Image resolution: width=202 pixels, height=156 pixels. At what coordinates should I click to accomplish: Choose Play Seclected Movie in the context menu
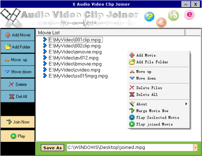(159, 117)
